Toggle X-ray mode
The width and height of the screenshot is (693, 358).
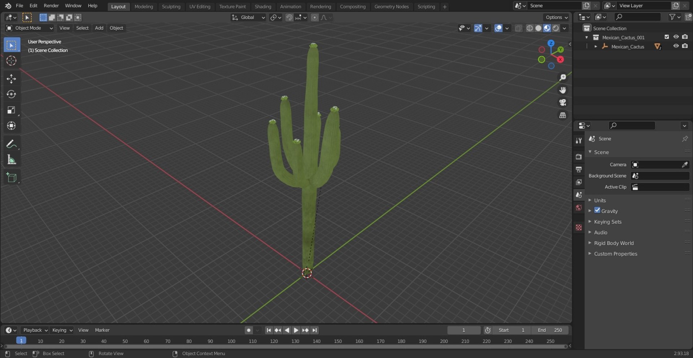518,28
